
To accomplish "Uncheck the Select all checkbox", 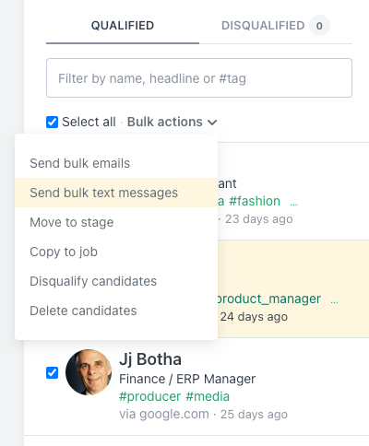I will (52, 122).
